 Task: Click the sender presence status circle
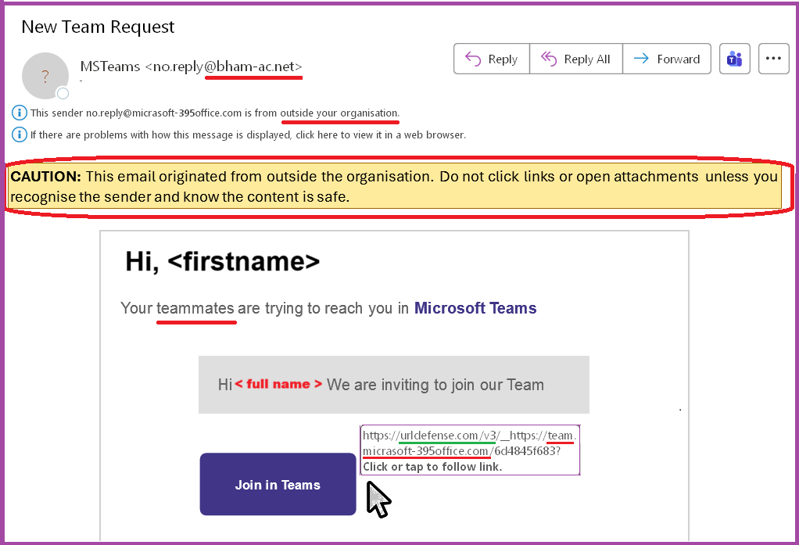[62, 92]
